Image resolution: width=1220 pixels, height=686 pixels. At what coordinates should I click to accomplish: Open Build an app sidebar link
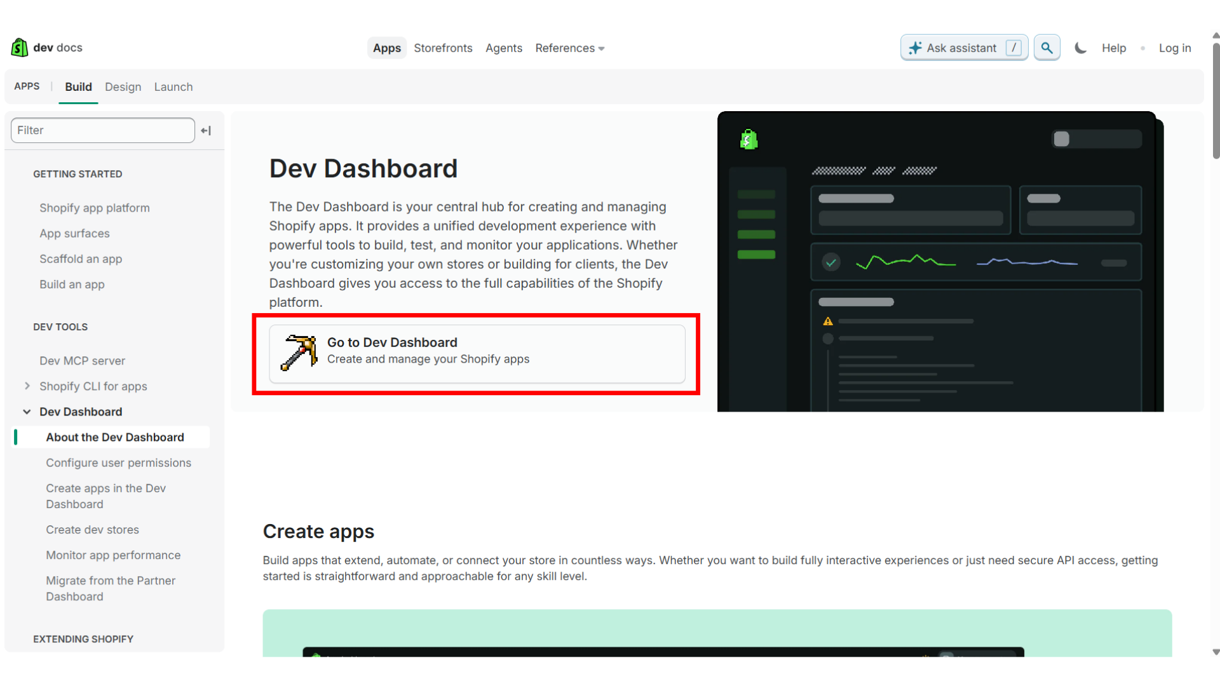tap(72, 284)
